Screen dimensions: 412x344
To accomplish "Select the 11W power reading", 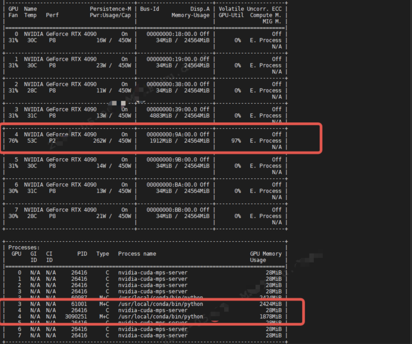I will click(x=101, y=91).
